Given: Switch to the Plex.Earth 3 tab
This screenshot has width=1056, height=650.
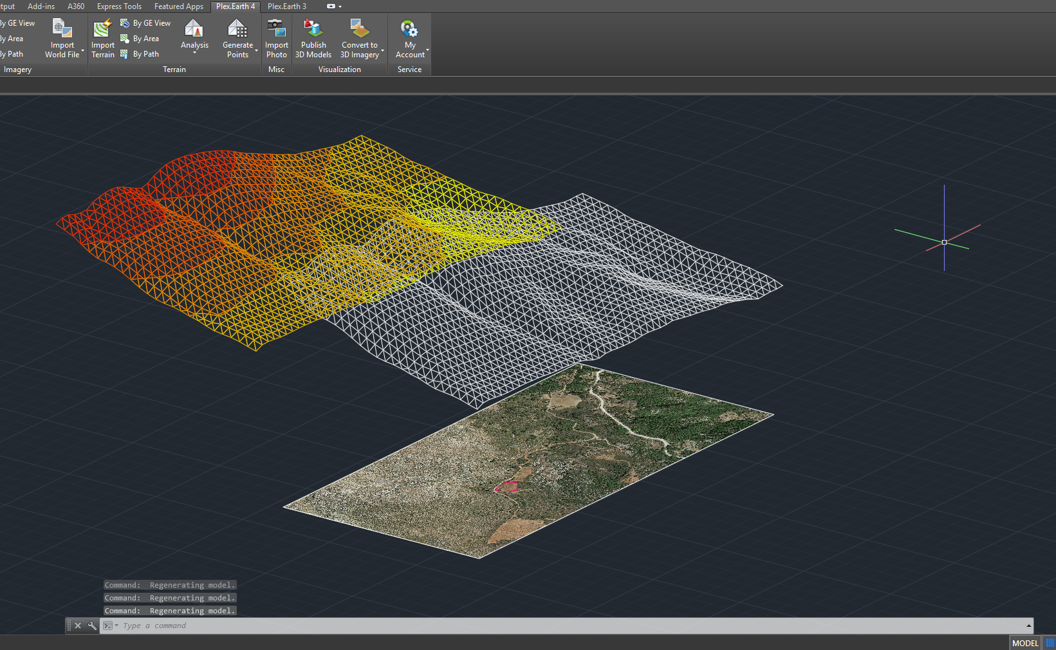Looking at the screenshot, I should [x=287, y=6].
